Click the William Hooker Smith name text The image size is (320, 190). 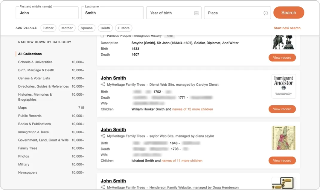148,109
